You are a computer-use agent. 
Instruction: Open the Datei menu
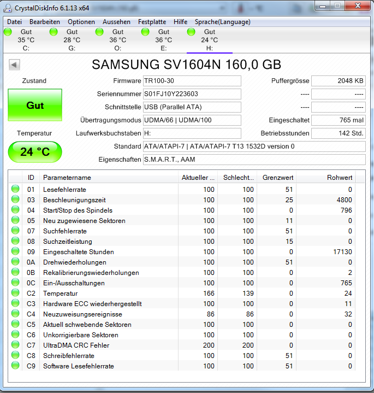[x=15, y=22]
